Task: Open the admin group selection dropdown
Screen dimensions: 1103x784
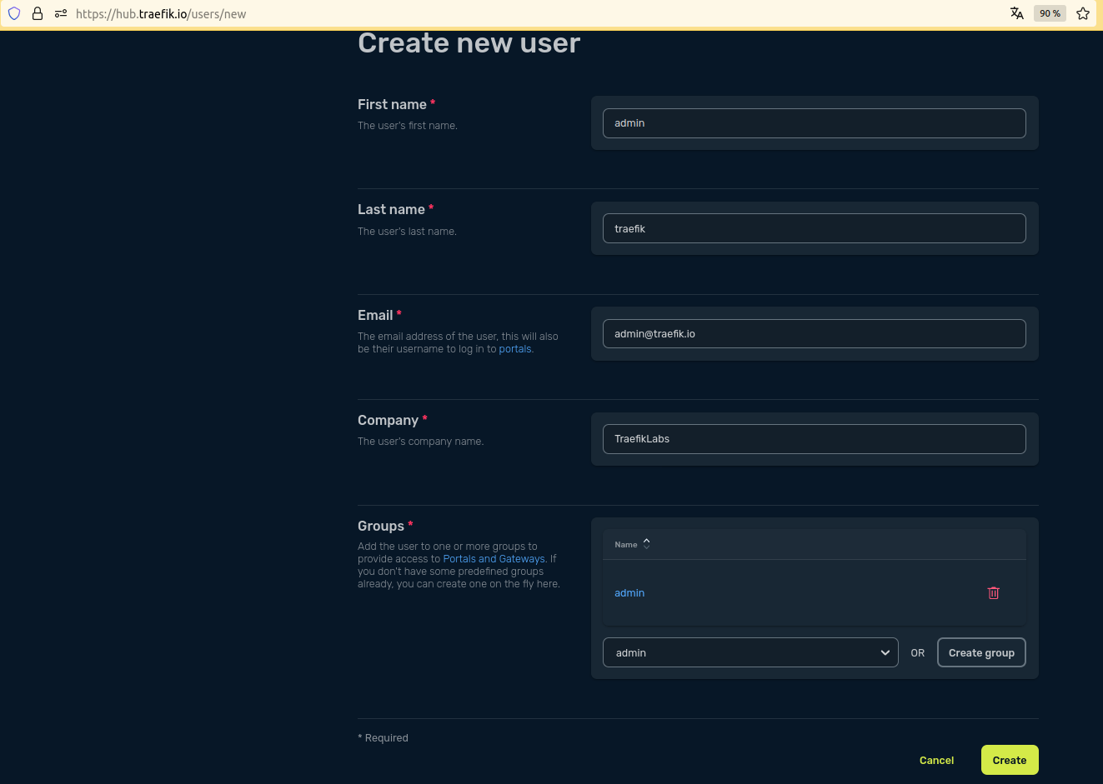Action: 750,652
